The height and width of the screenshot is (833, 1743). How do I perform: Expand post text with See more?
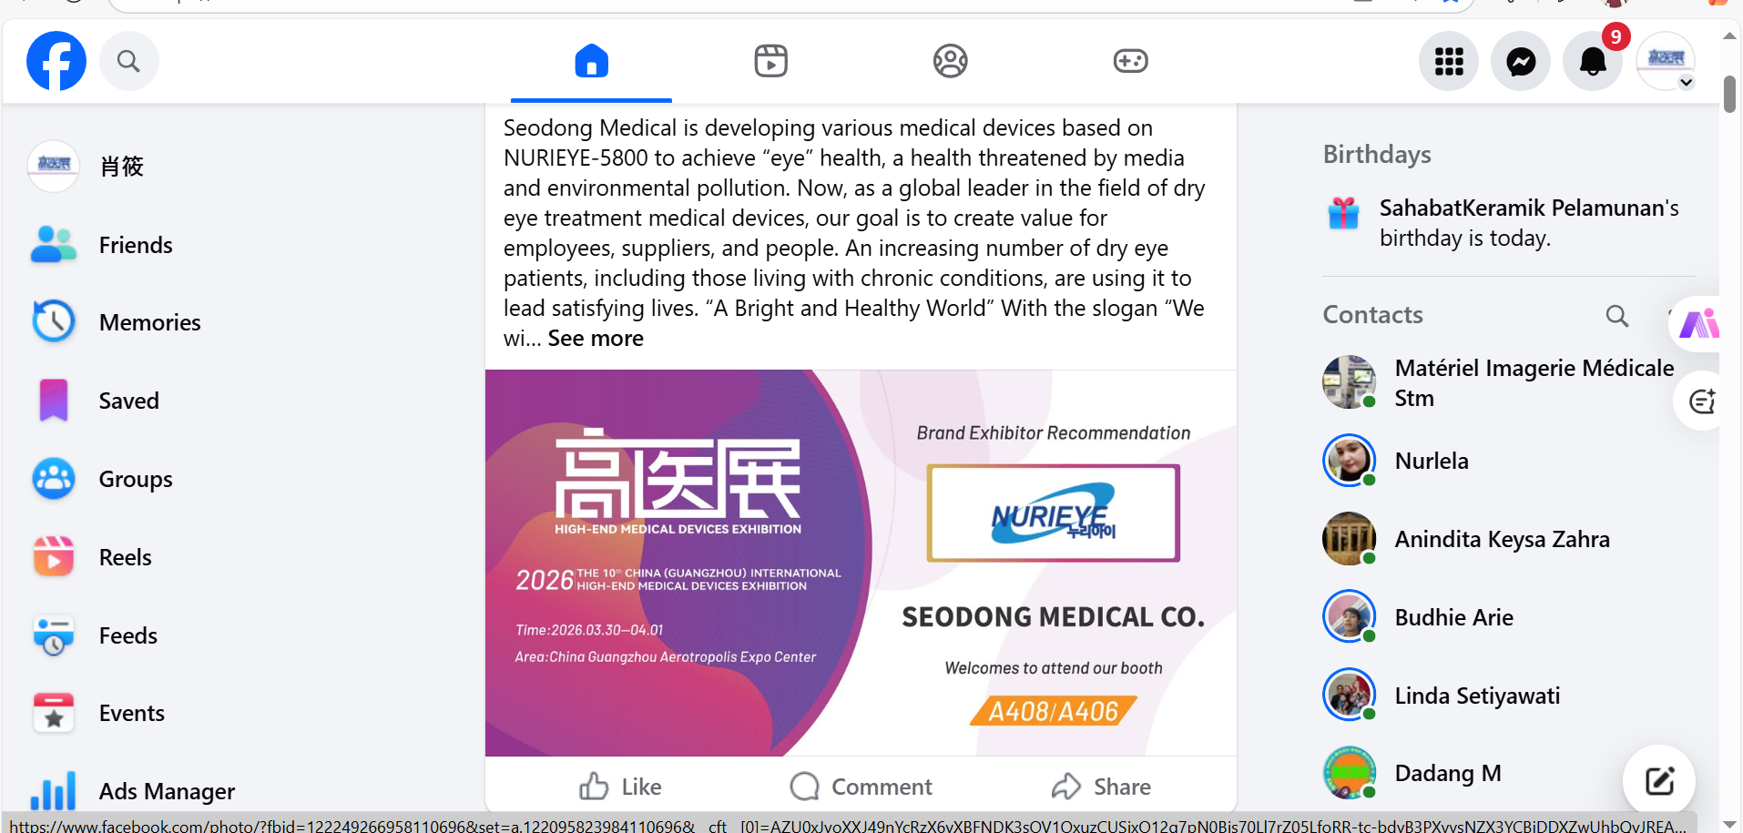596,338
